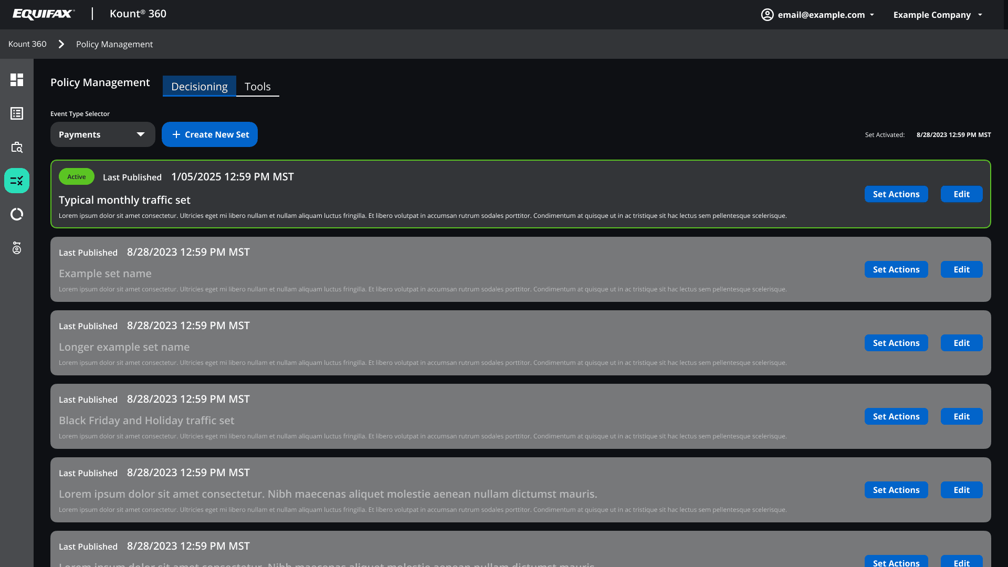Screen dimensions: 1008x567
Task: Click the Longer example set name title
Action: tap(124, 347)
